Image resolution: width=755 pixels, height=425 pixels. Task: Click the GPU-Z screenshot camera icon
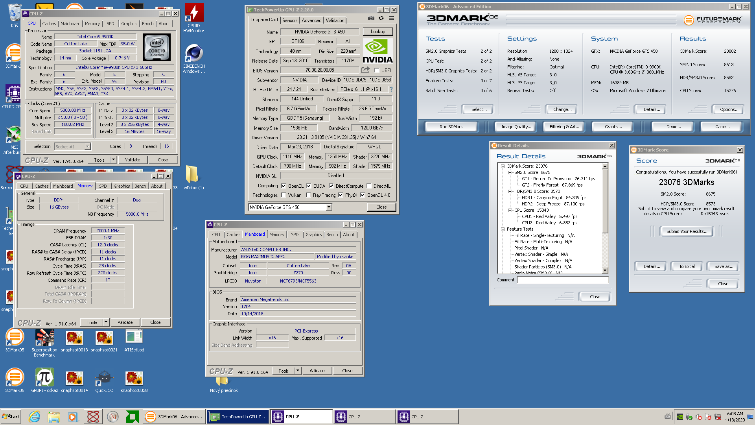pos(371,18)
